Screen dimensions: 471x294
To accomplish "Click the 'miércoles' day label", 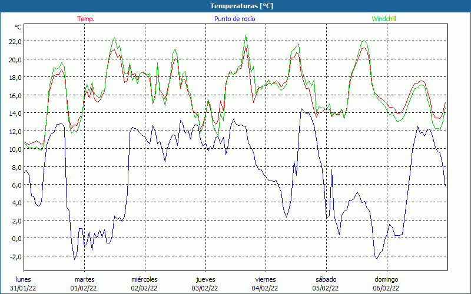I will (x=144, y=279).
